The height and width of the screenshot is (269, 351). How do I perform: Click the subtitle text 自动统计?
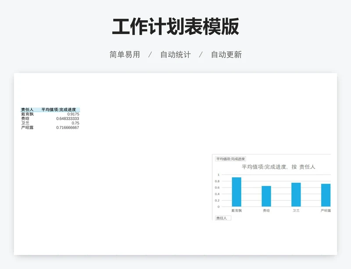[175, 54]
